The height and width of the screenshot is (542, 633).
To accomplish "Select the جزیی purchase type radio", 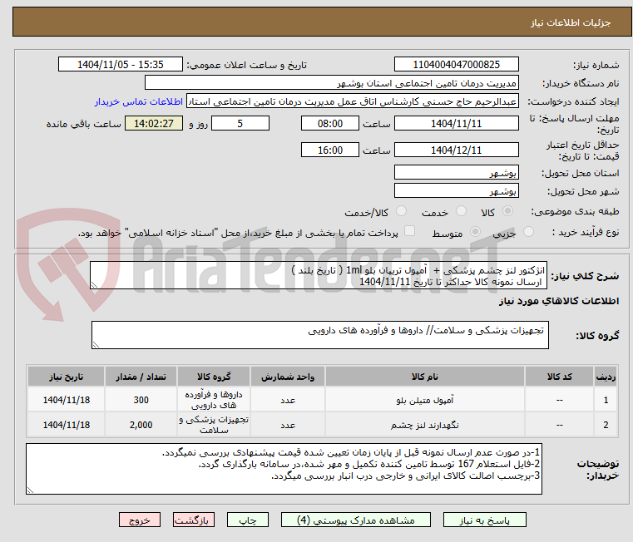I will click(x=528, y=232).
